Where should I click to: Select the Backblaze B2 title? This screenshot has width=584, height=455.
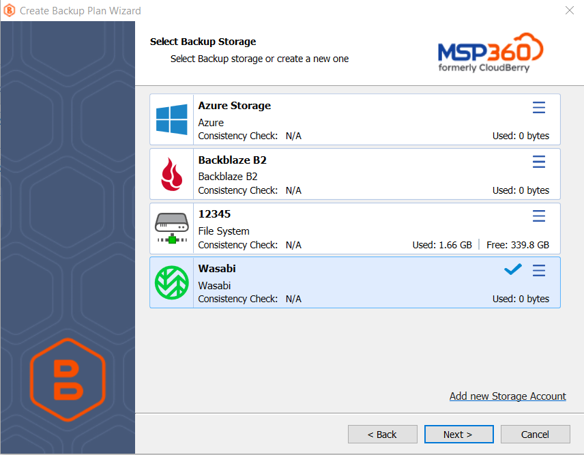click(233, 160)
